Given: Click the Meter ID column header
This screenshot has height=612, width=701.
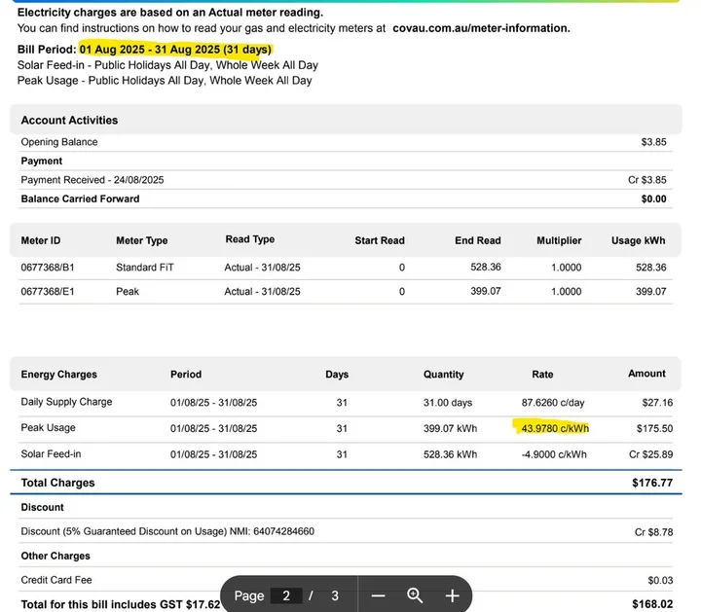Looking at the screenshot, I should coord(41,240).
